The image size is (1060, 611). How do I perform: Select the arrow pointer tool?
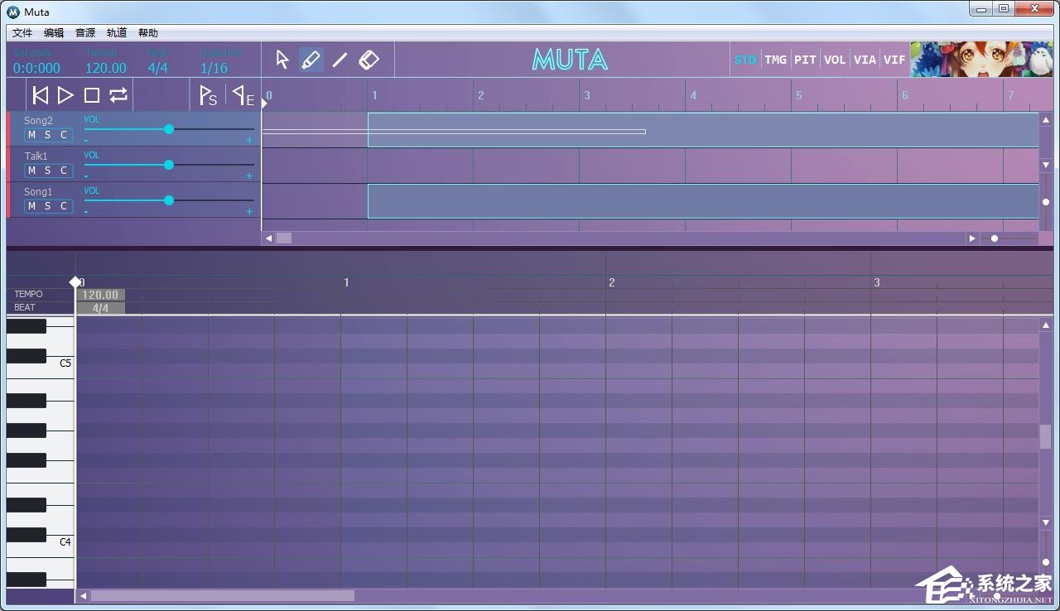click(282, 60)
